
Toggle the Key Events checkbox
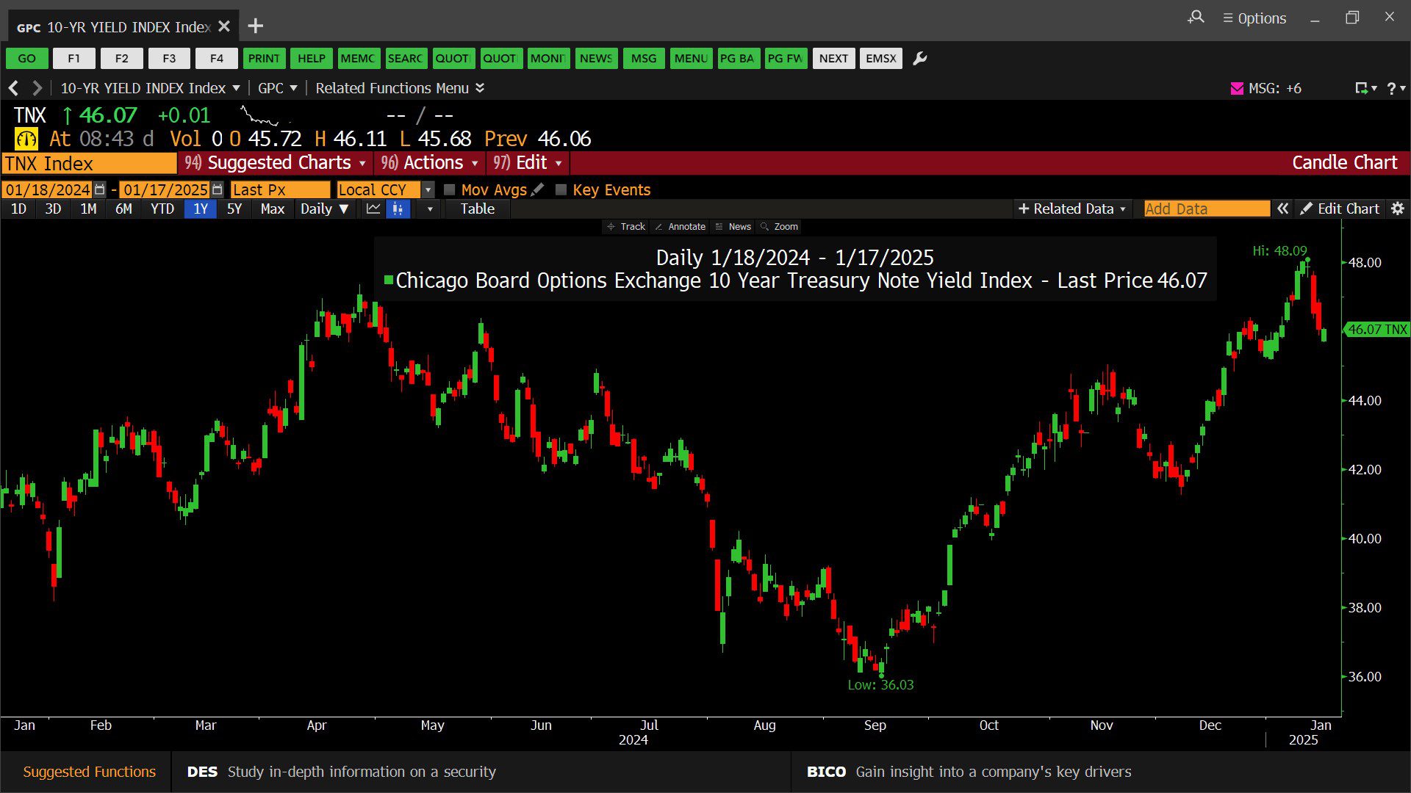561,189
